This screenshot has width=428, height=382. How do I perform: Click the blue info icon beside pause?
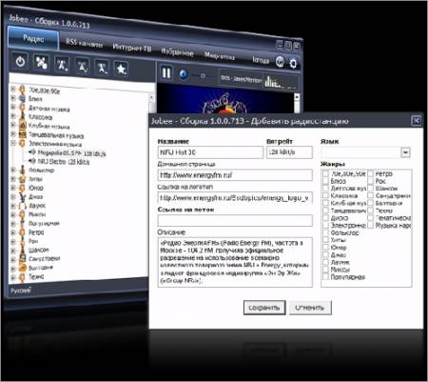[184, 74]
